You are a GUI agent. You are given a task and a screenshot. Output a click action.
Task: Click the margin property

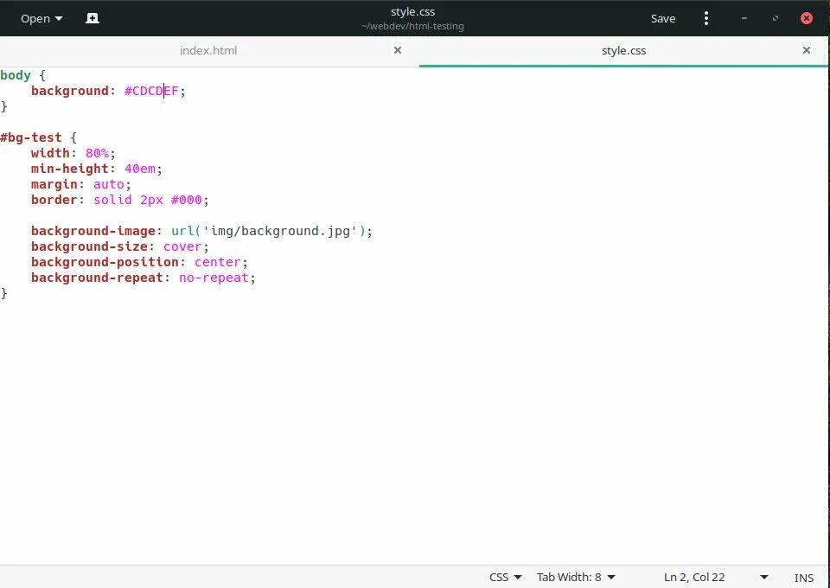pyautogui.click(x=54, y=184)
